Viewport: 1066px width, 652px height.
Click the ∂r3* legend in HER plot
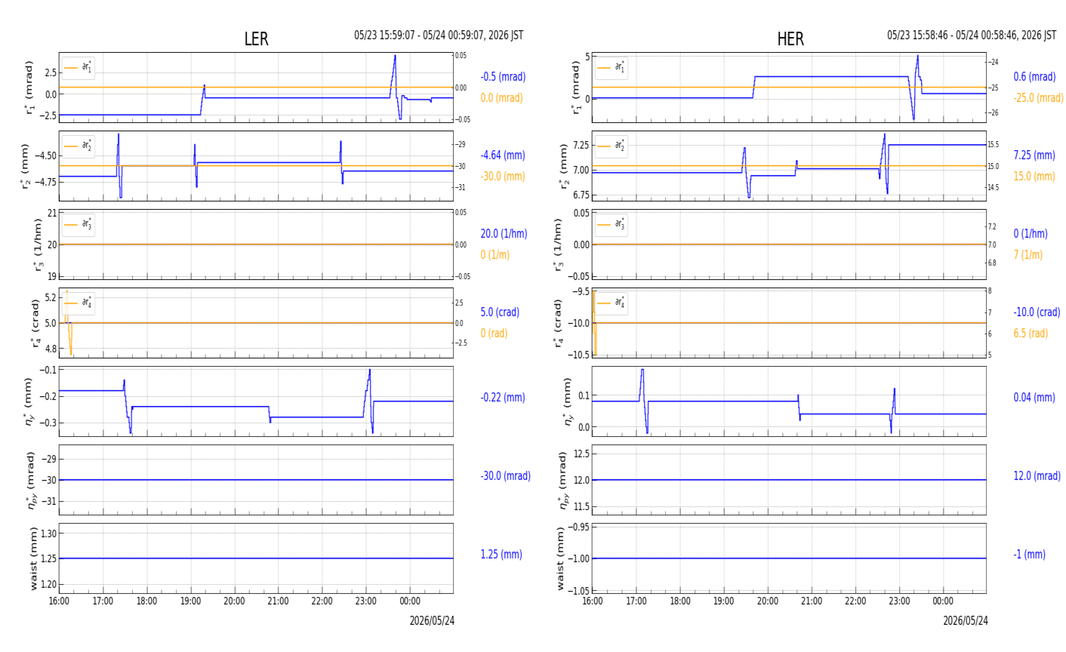tap(612, 225)
